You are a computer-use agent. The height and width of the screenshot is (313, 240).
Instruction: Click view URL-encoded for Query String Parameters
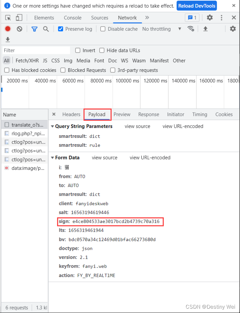coord(183,126)
